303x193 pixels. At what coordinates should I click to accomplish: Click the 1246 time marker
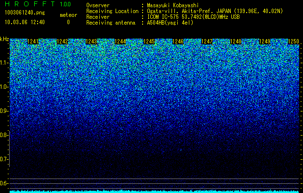[x=178, y=41]
